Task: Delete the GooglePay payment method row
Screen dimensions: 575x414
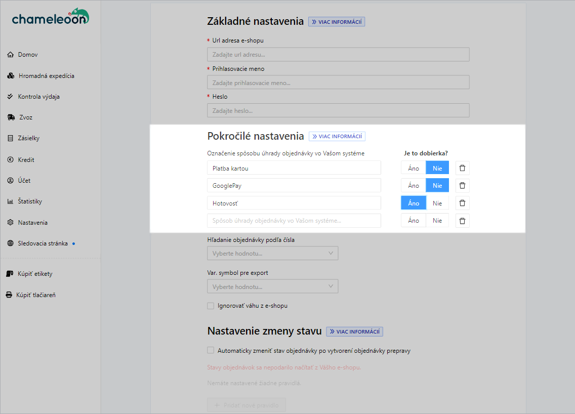Action: [x=462, y=185]
